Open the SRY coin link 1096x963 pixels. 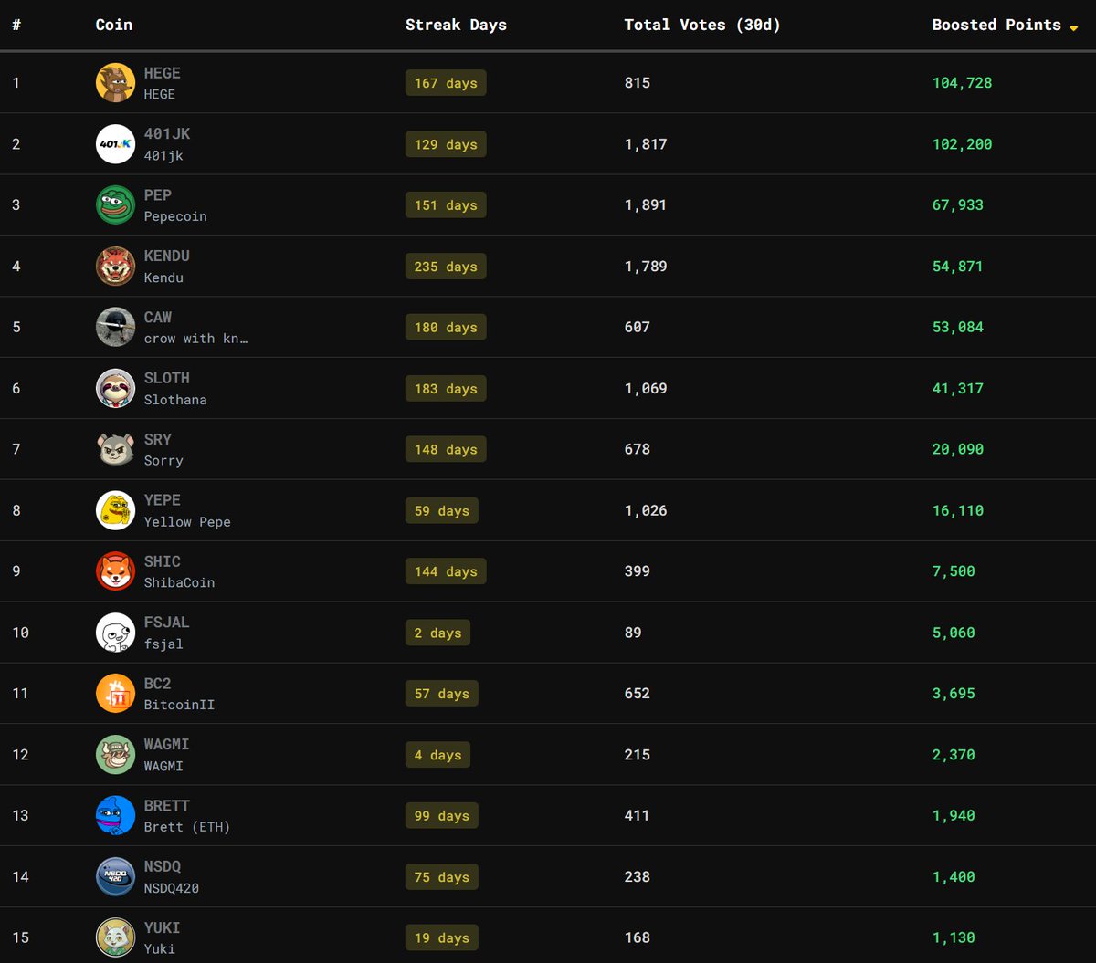coord(158,439)
